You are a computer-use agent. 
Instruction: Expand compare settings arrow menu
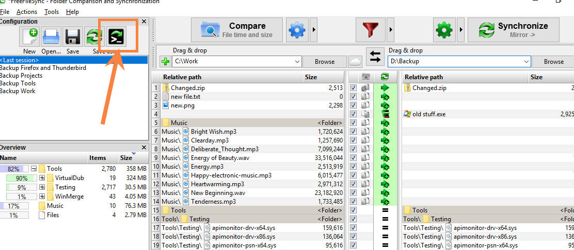314,30
